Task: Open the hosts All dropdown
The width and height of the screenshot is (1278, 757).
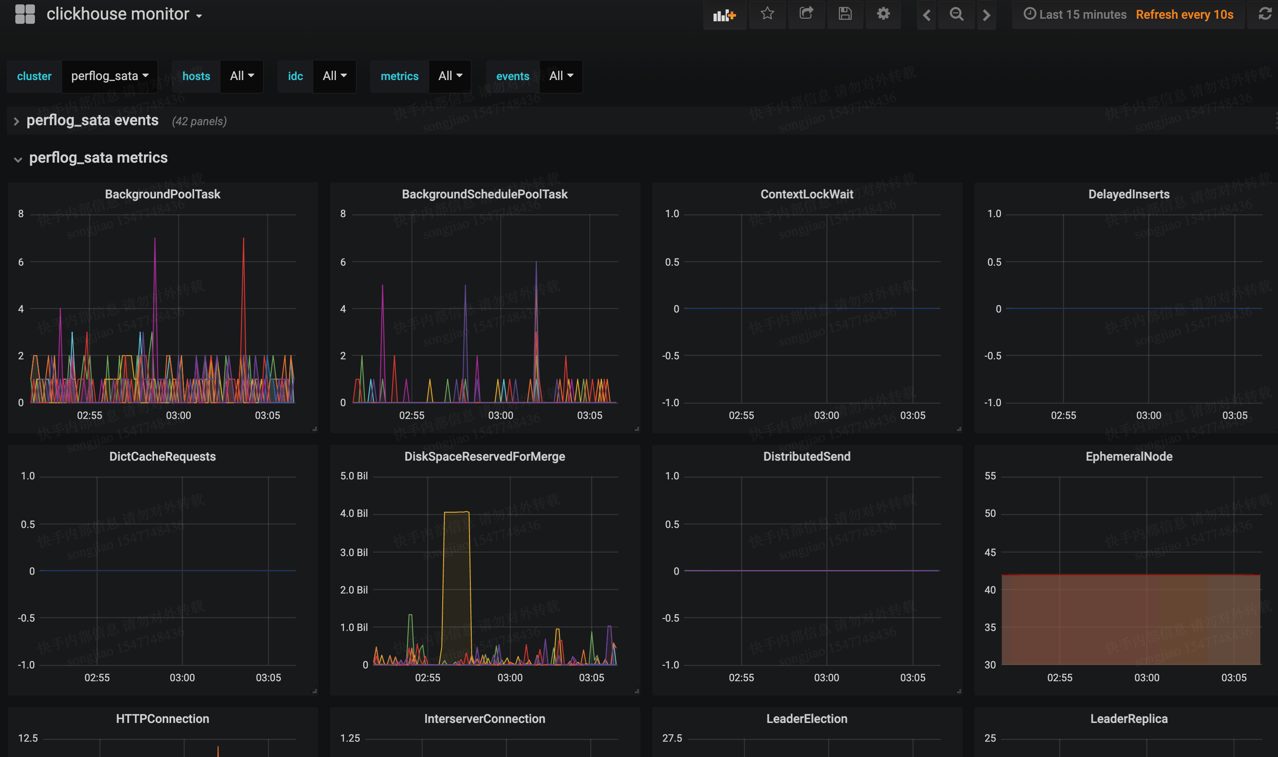Action: click(242, 76)
